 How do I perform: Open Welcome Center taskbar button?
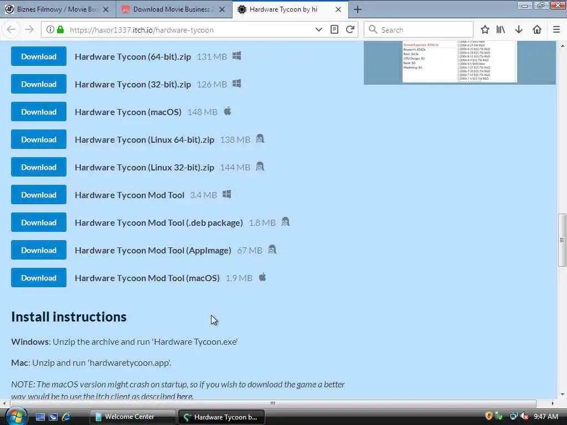[132, 417]
